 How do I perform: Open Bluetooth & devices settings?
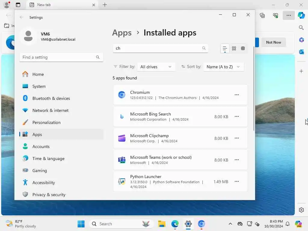61,98
